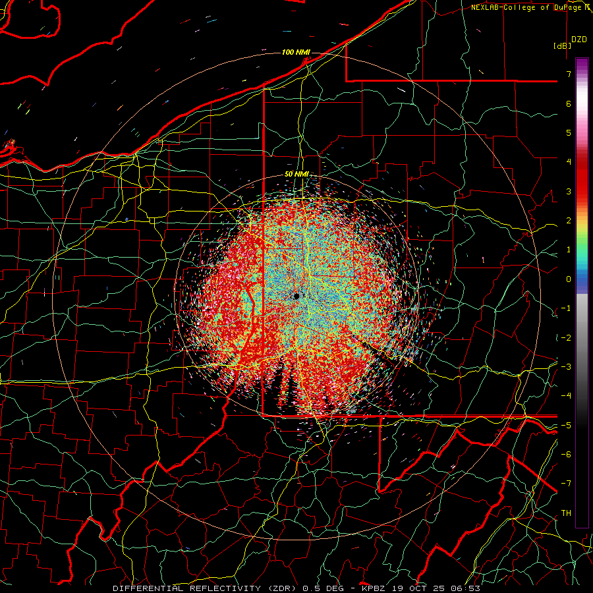Click the -2 value on the color scale
The height and width of the screenshot is (593, 593).
pyautogui.click(x=566, y=338)
